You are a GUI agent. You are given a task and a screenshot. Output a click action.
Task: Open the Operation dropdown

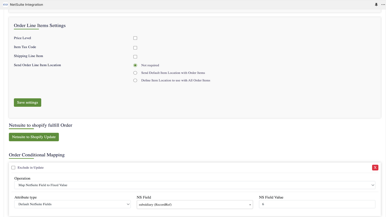195,185
